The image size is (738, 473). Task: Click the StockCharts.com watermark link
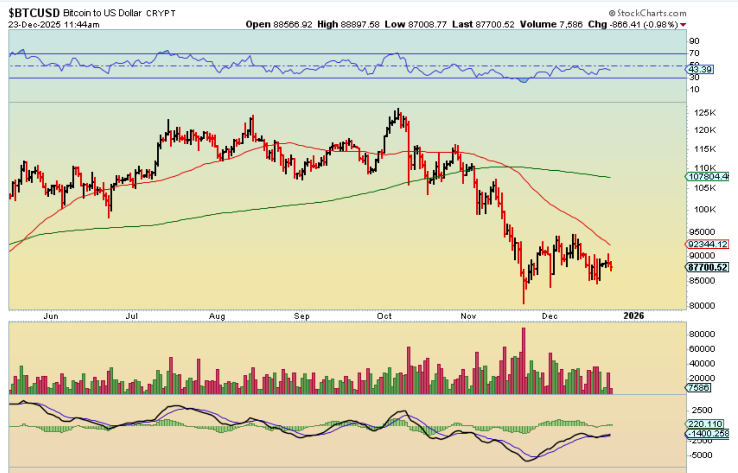651,13
